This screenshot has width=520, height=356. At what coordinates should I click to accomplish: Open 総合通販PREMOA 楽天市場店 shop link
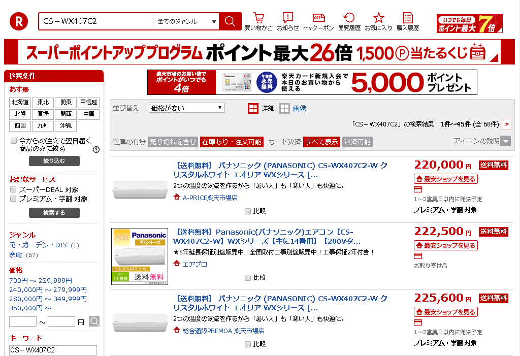pos(223,331)
